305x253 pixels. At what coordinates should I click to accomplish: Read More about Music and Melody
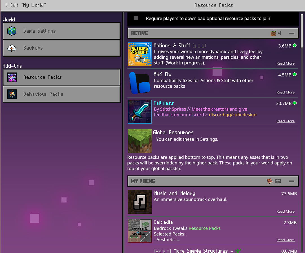pos(286,212)
